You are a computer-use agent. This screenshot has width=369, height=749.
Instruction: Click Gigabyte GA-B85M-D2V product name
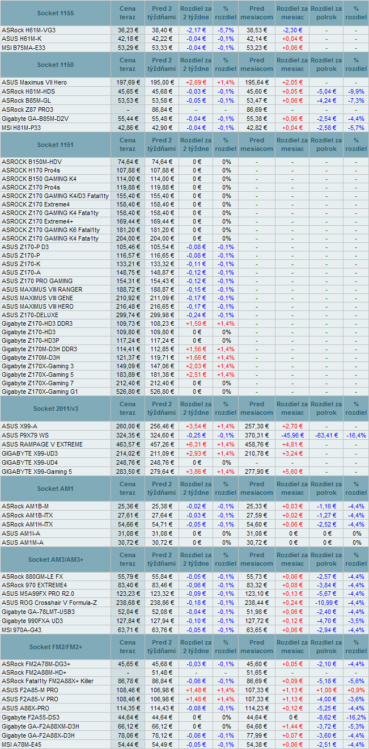(35, 119)
